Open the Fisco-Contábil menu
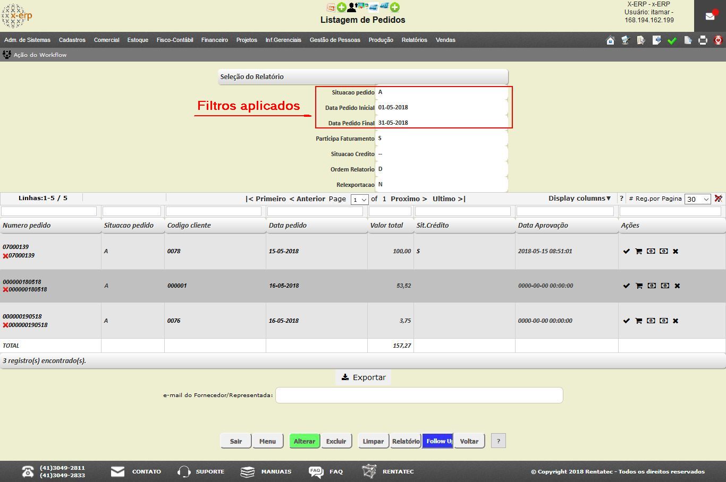Image resolution: width=726 pixels, height=482 pixels. (x=175, y=40)
